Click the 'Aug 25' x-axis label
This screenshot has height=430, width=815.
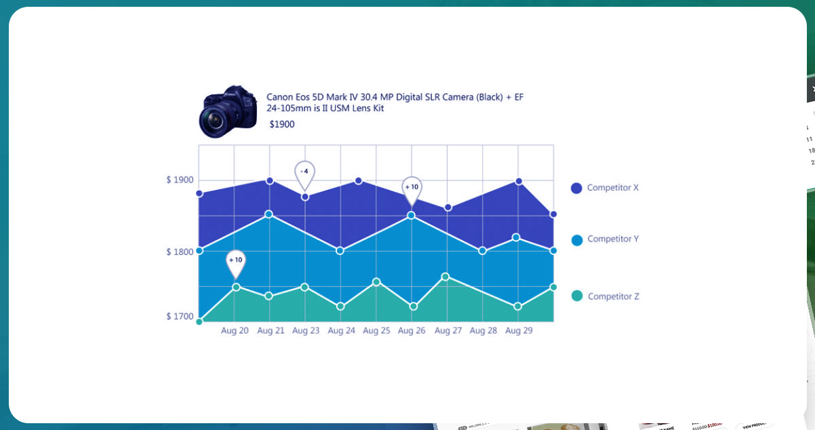click(376, 331)
